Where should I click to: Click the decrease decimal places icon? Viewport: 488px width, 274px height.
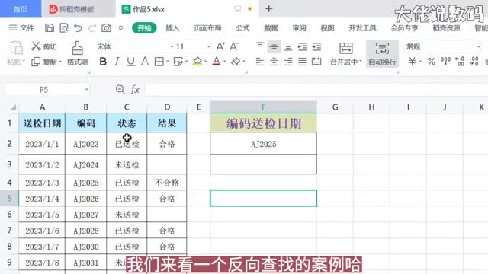pos(474,62)
